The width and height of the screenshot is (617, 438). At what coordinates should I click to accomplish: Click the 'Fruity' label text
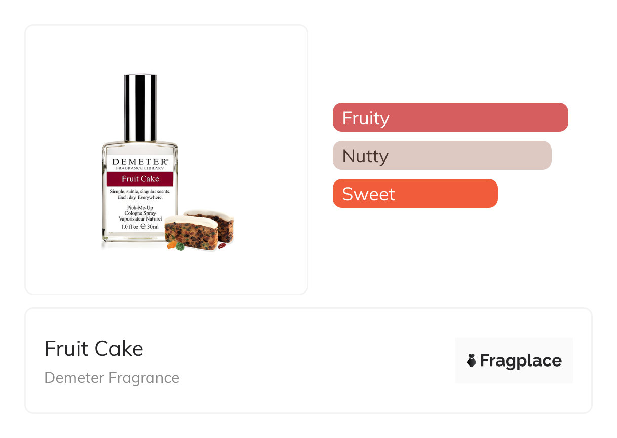click(x=366, y=118)
